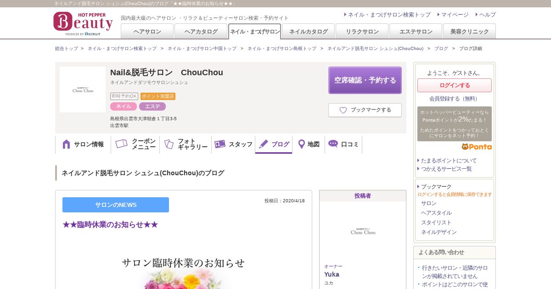This screenshot has height=289, width=551.
Task: Open the ヘアカタログ tab
Action: [201, 31]
